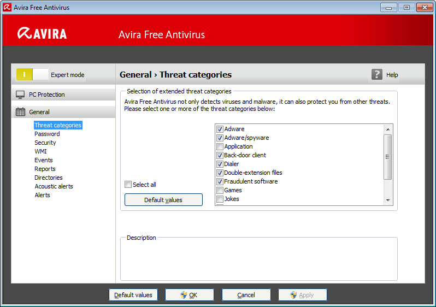Confirm settings with the OK button
The height and width of the screenshot is (307, 436).
pyautogui.click(x=190, y=295)
